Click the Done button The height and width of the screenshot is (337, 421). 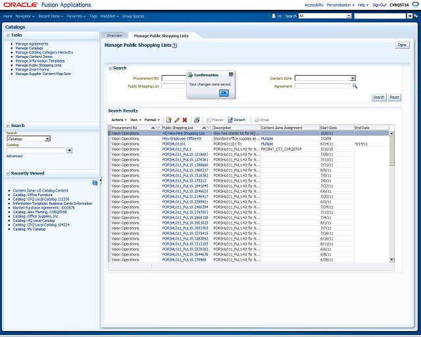(x=402, y=45)
